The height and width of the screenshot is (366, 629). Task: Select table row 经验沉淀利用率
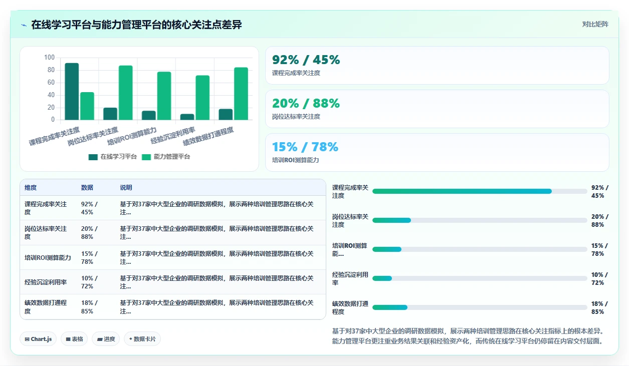pyautogui.click(x=173, y=282)
